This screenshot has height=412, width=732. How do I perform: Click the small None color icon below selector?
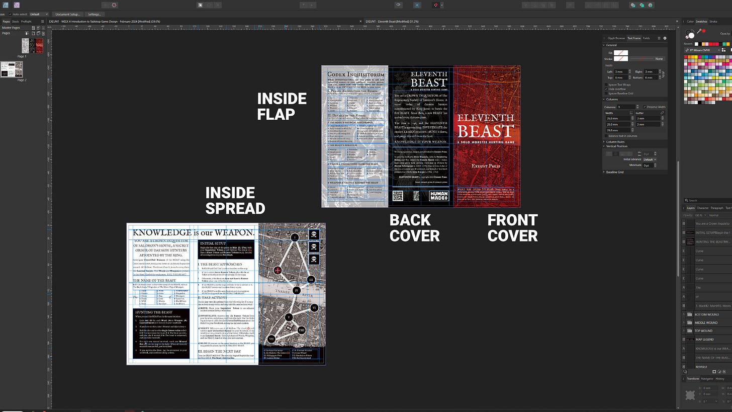click(687, 38)
